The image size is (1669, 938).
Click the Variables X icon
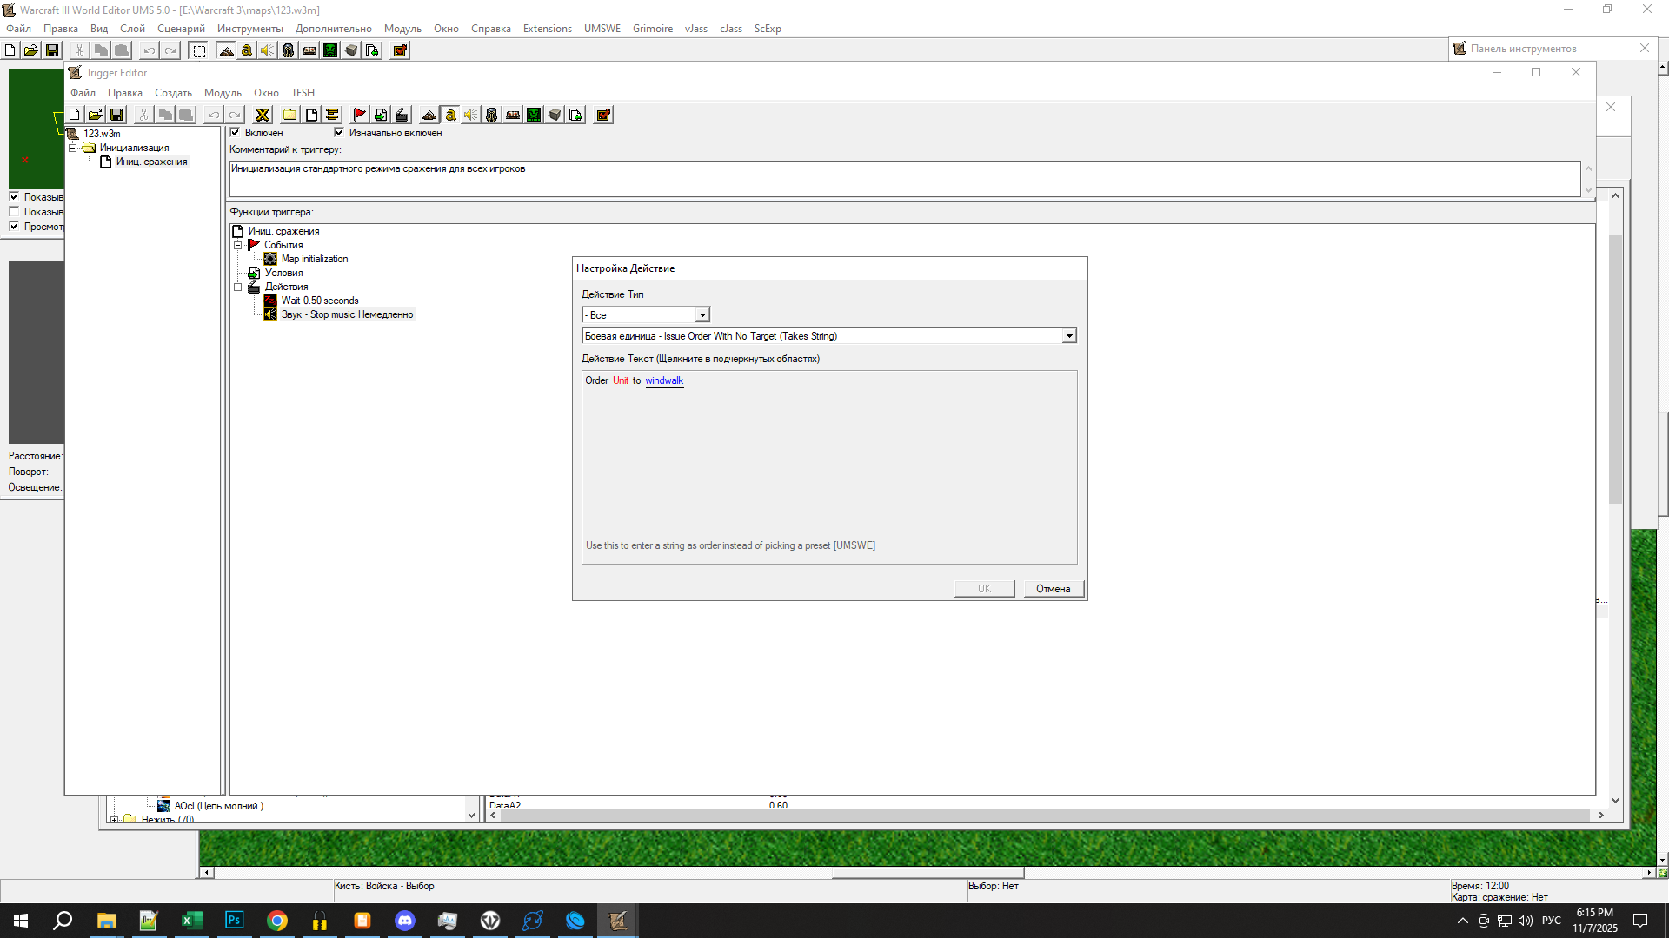coord(263,115)
